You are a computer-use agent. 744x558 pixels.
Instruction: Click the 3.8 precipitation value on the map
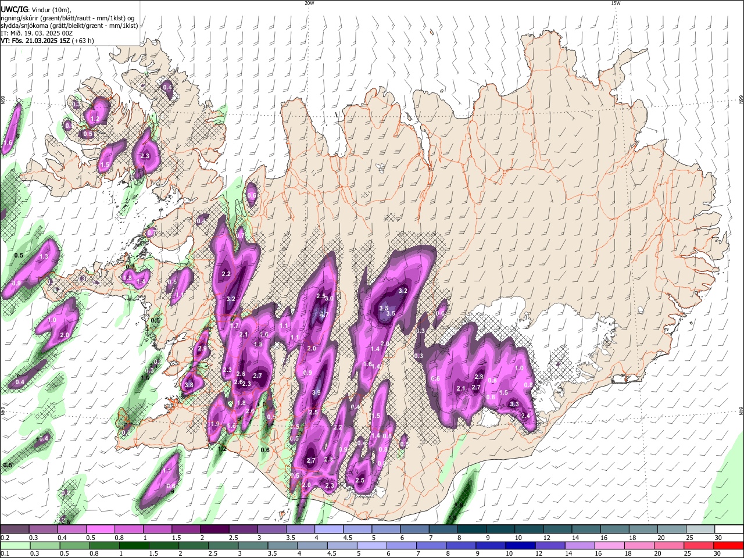189,385
